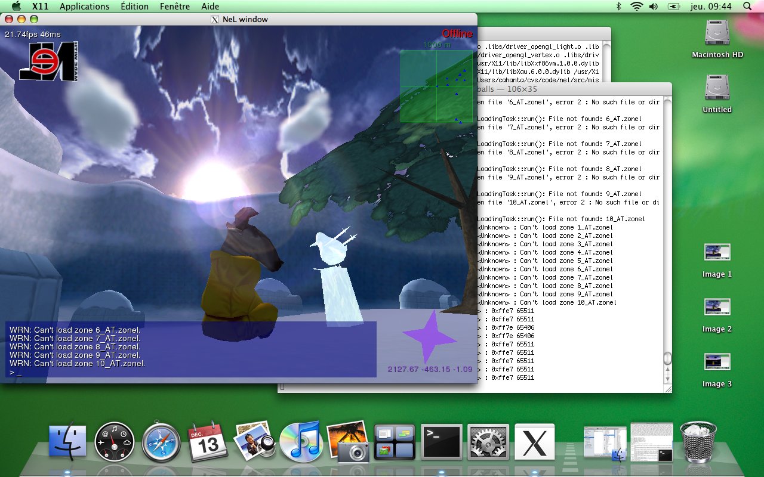Restore minimized terminal window from Dock
This screenshot has width=764, height=477.
point(652,442)
